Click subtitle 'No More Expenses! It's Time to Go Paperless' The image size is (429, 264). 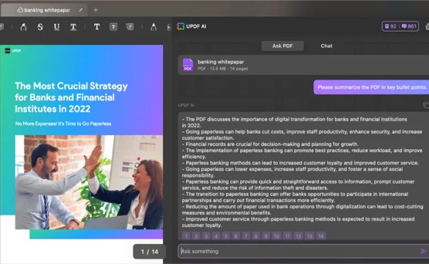[x=63, y=123]
